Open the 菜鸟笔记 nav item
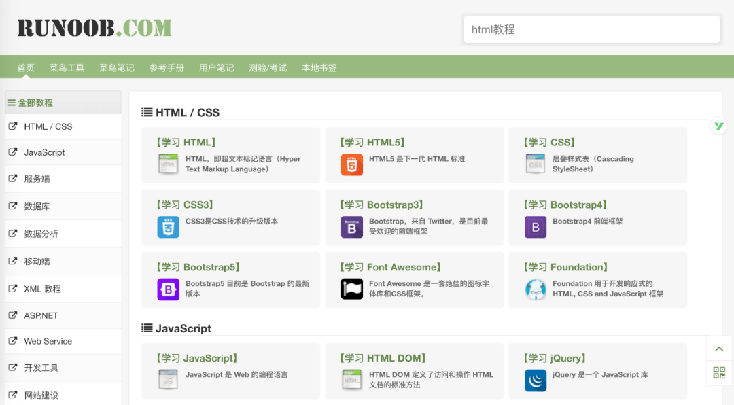Image resolution: width=734 pixels, height=405 pixels. click(117, 68)
